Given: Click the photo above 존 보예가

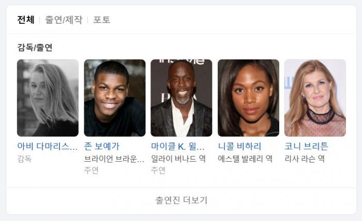Looking at the screenshot, I should pyautogui.click(x=115, y=98).
